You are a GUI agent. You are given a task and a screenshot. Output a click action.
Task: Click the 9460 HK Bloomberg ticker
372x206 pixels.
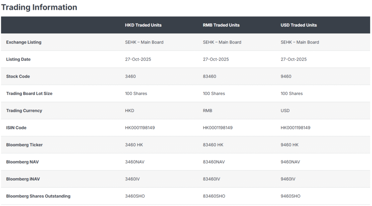pos(290,145)
